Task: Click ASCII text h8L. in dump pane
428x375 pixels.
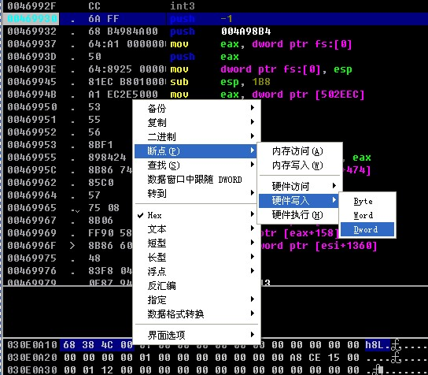Action: 378,345
